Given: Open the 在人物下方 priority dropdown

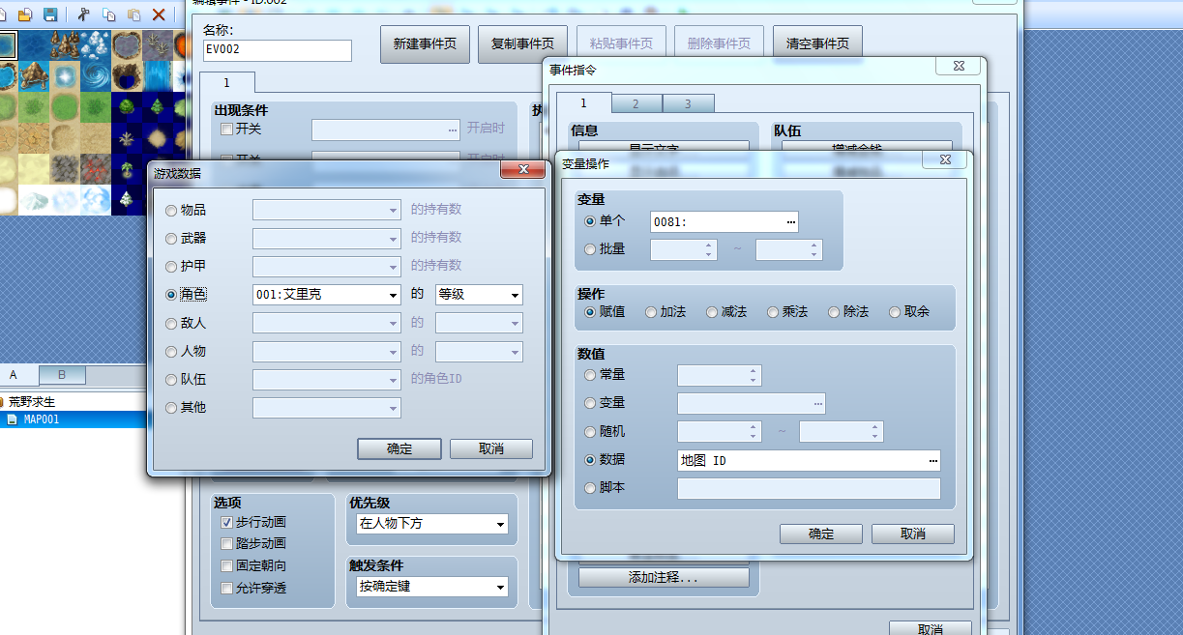Looking at the screenshot, I should 431,523.
